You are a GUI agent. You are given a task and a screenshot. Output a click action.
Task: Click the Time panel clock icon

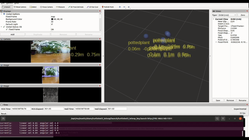tap(2, 105)
